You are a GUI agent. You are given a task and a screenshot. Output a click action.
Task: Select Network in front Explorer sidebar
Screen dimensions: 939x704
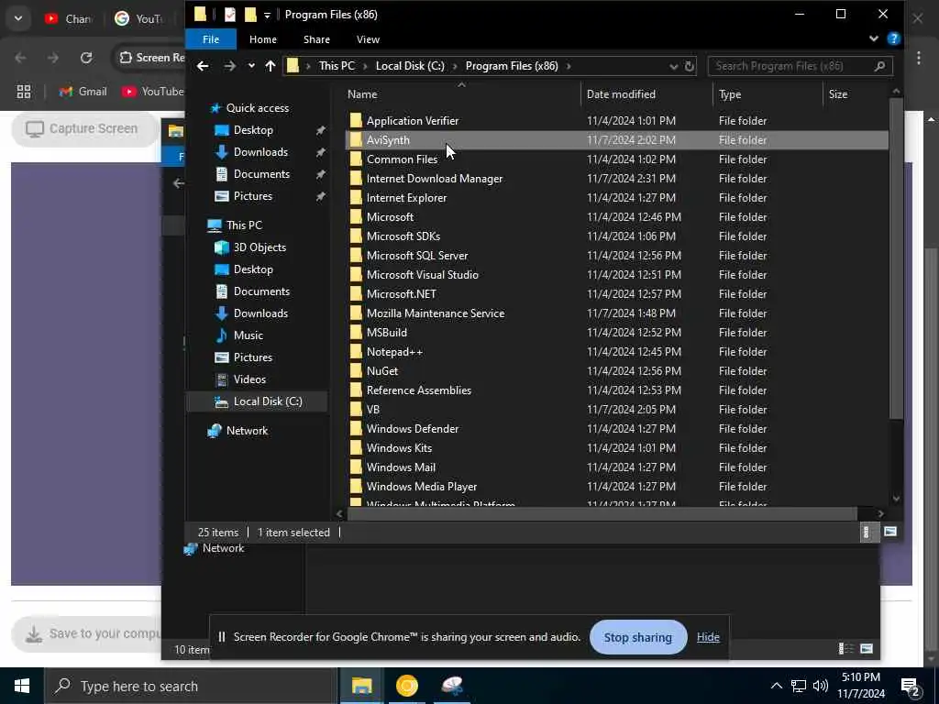point(247,431)
